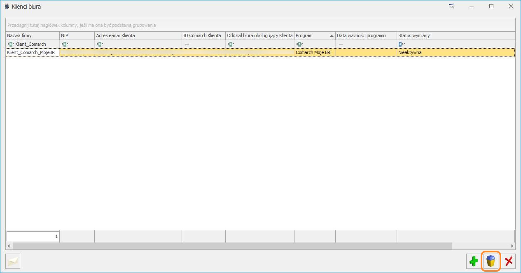Click equals filter icon in ID Comarch Klienta column

187,44
